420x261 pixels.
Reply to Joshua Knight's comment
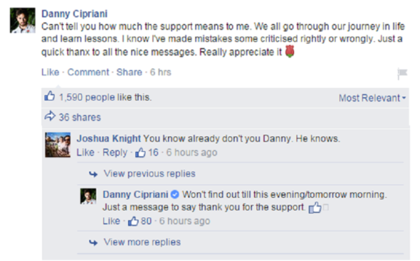pyautogui.click(x=114, y=152)
